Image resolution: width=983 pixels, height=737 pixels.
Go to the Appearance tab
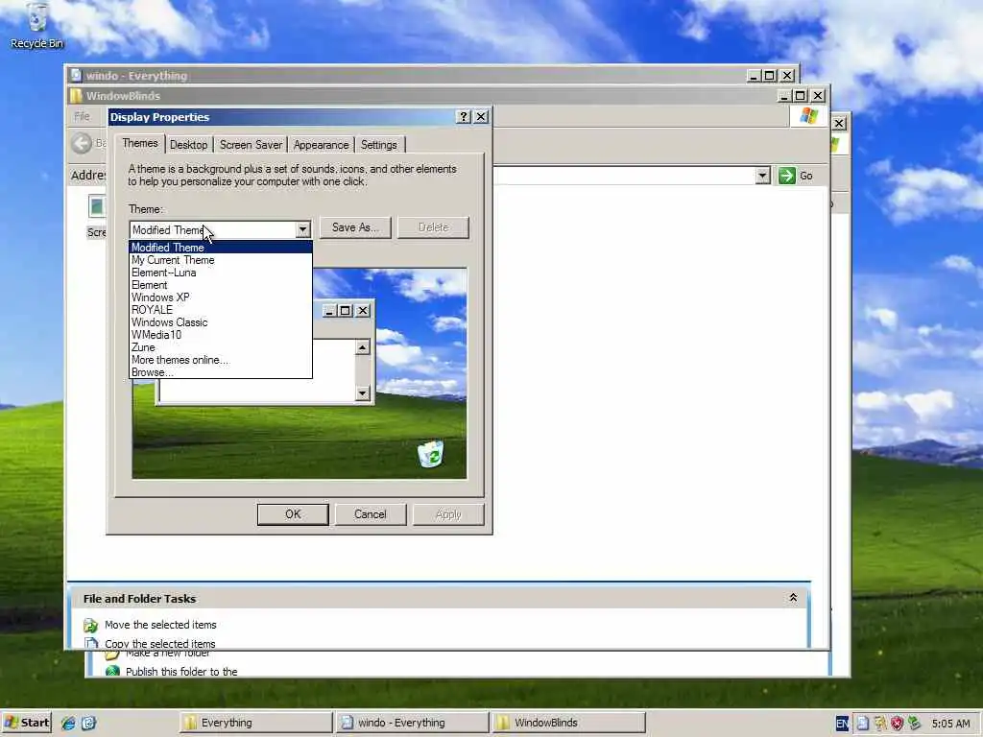point(321,145)
